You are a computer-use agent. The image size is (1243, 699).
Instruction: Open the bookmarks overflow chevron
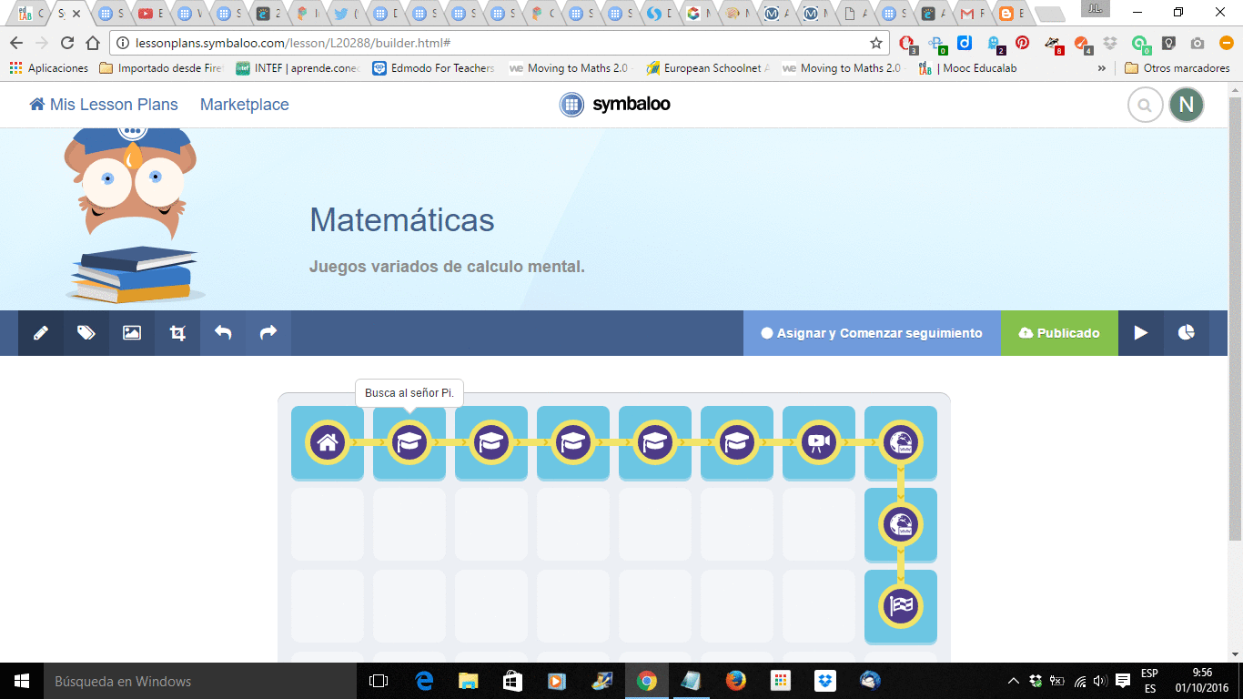click(x=1102, y=67)
